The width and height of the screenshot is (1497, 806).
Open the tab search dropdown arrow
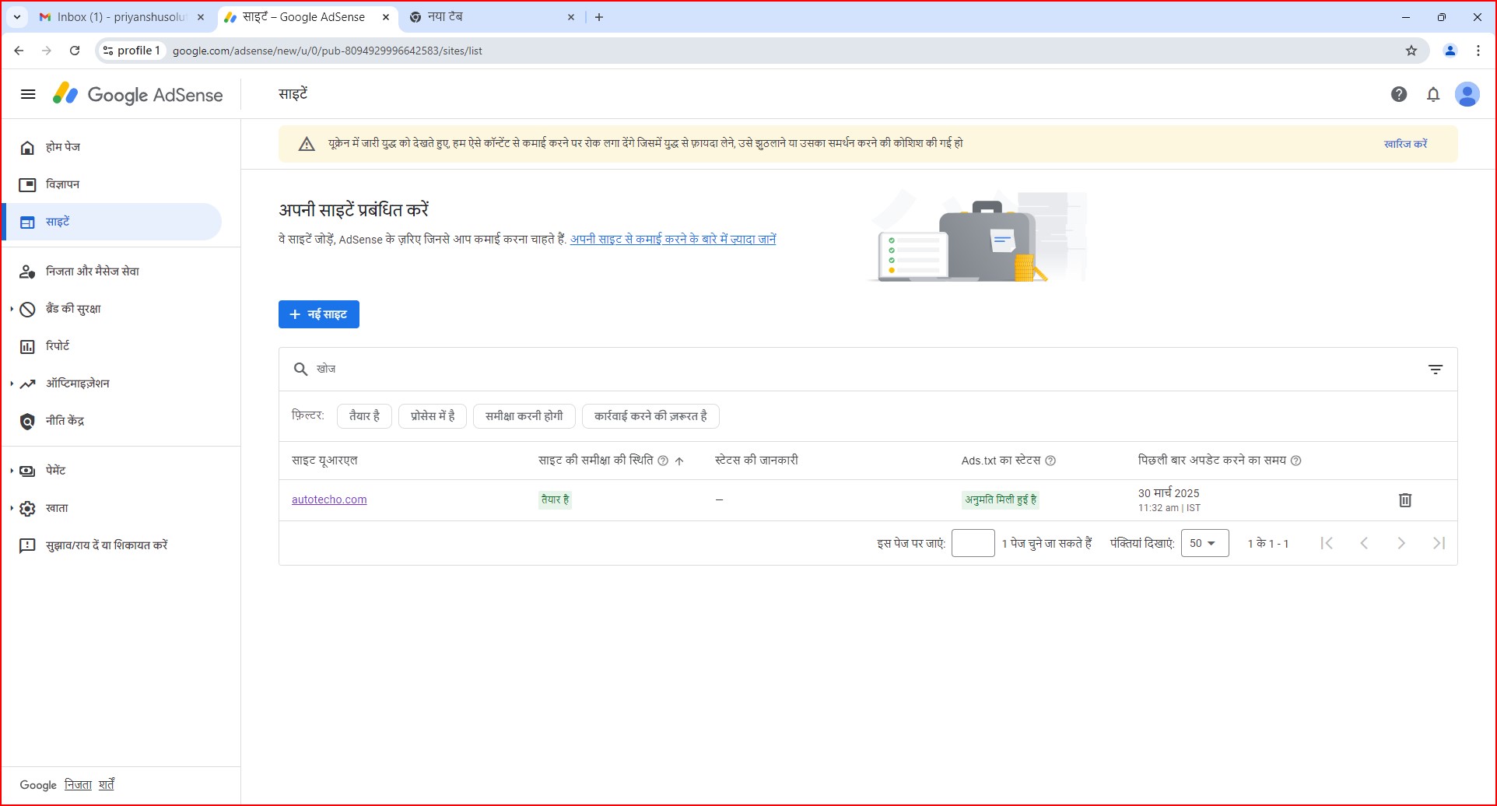click(17, 17)
